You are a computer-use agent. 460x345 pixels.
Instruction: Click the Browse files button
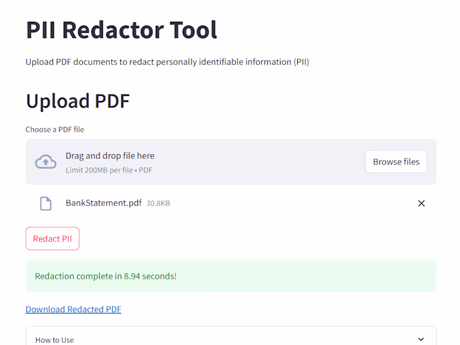click(396, 162)
